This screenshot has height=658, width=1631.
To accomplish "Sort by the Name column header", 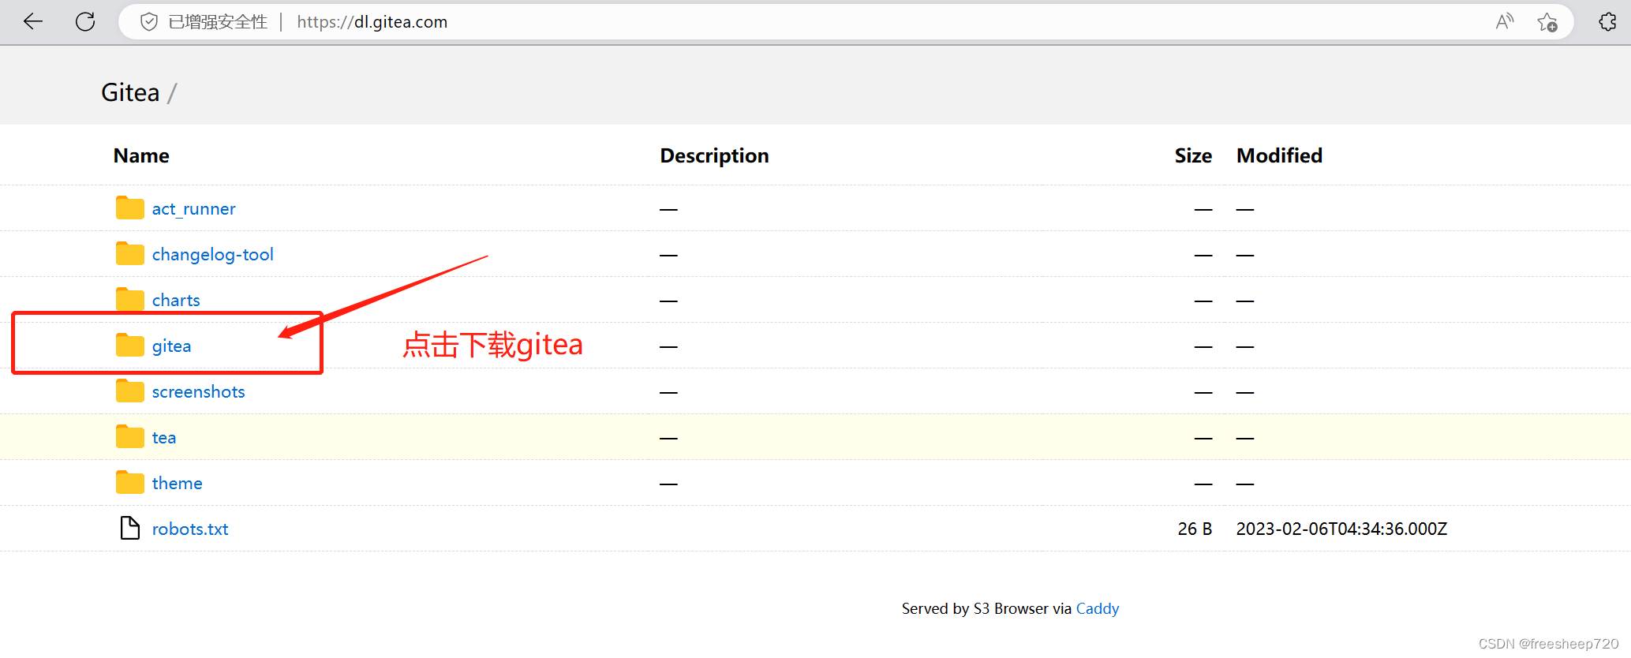I will 141,155.
